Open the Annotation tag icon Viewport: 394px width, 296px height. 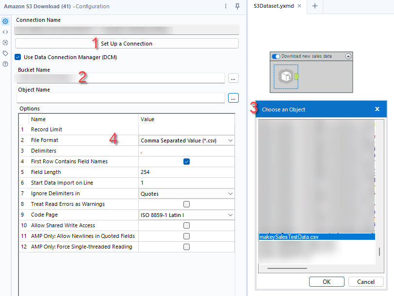(5, 53)
